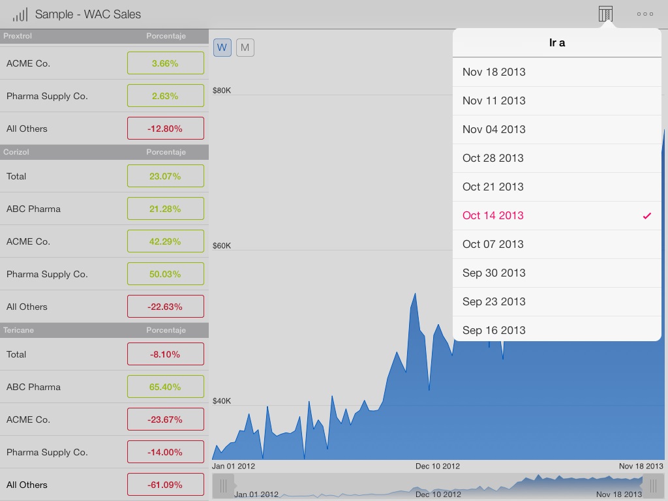Image resolution: width=668 pixels, height=501 pixels.
Task: Click right handle of timeline range slider
Action: click(x=652, y=485)
